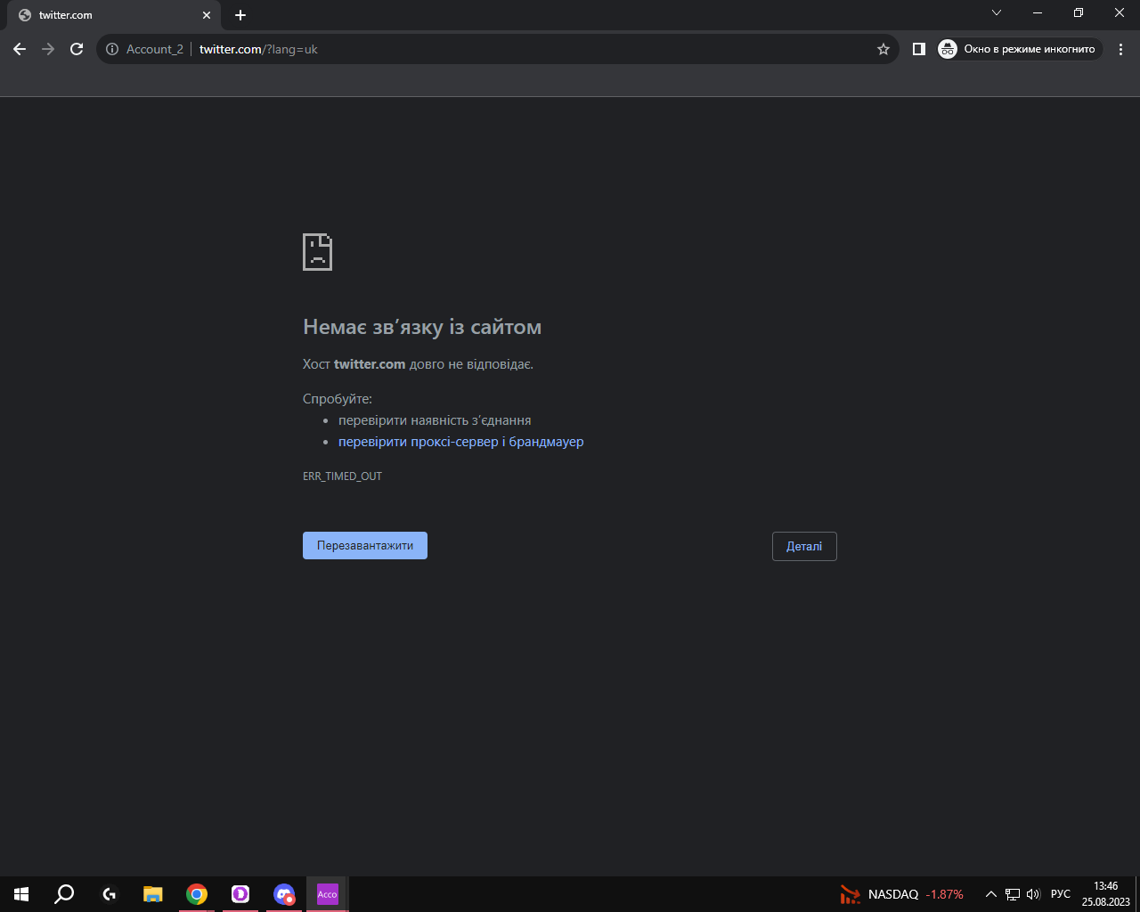Screen dimensions: 1140x912
Task: Open the volume tray icon
Action: click(1034, 894)
